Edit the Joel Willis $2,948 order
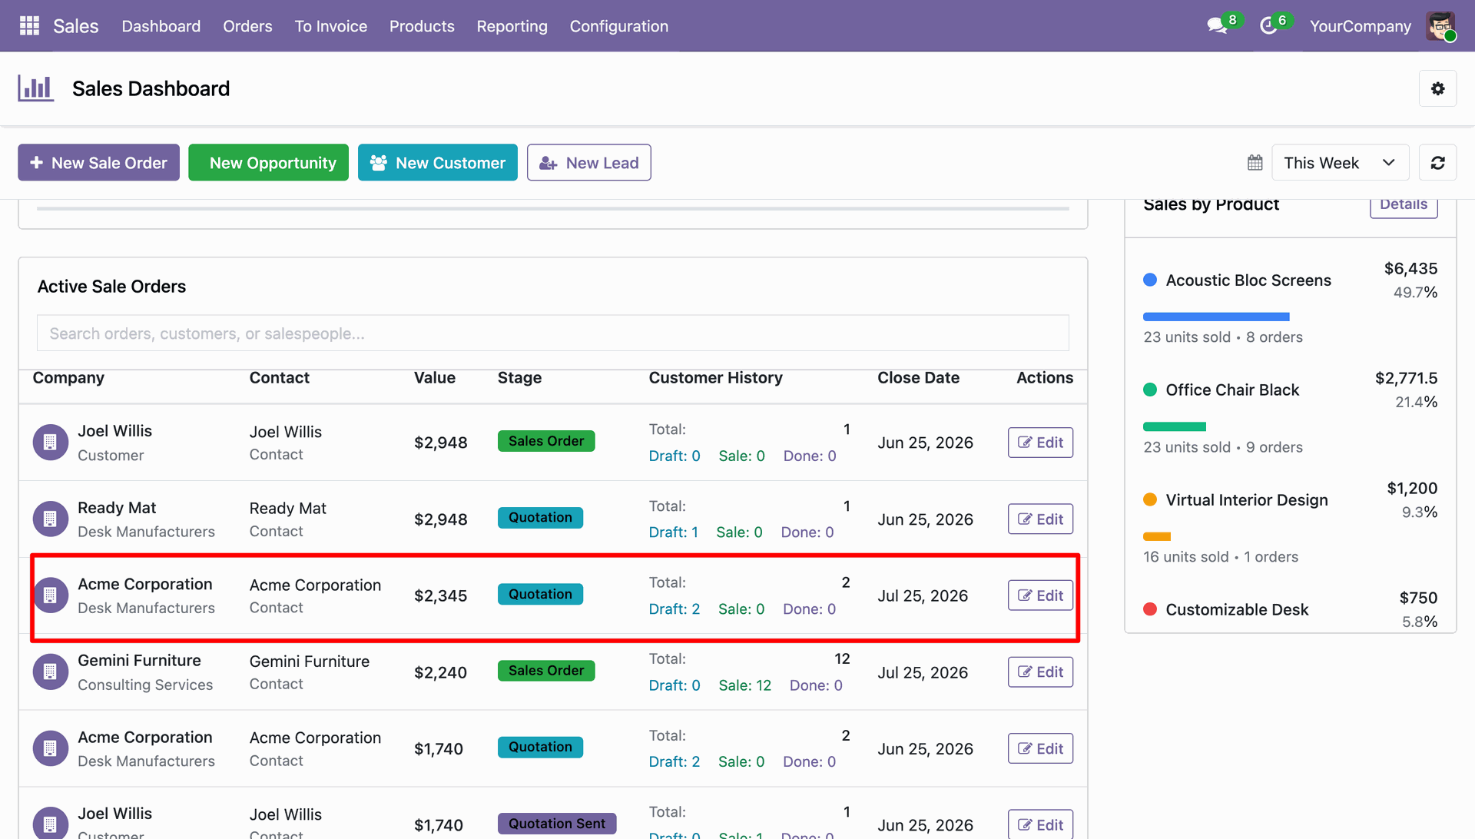The image size is (1475, 839). coord(1040,443)
